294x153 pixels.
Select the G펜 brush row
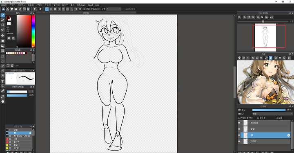click(19, 139)
